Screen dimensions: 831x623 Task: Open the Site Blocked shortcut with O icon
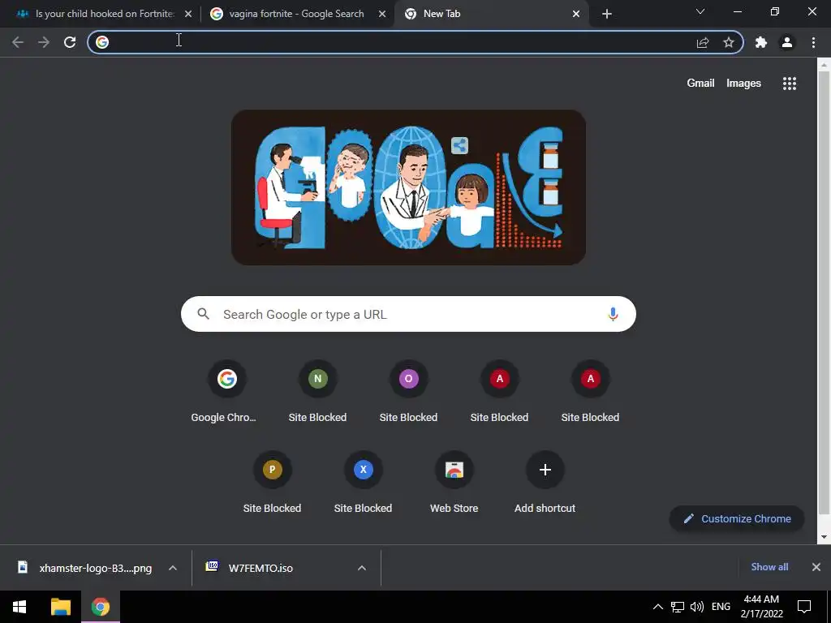[409, 392]
